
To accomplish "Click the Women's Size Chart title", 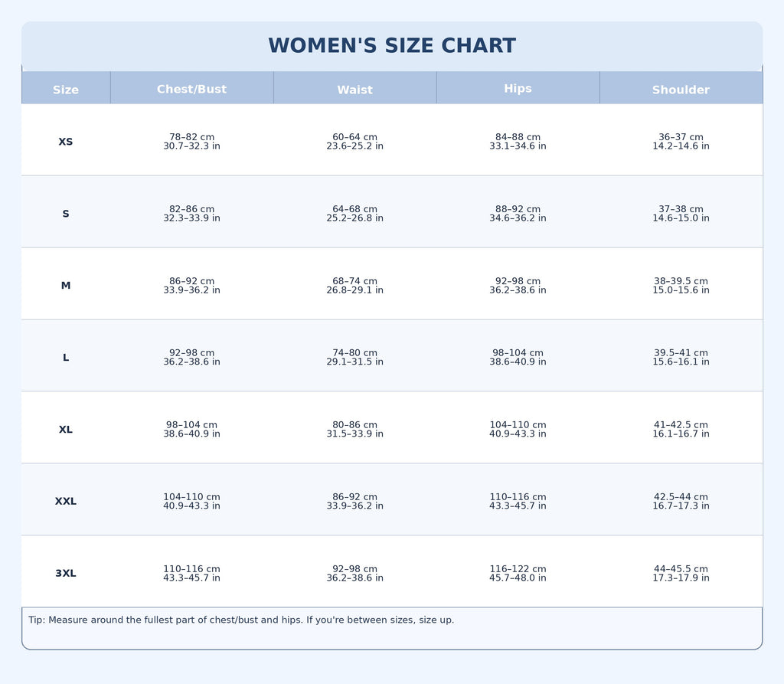I will click(392, 46).
